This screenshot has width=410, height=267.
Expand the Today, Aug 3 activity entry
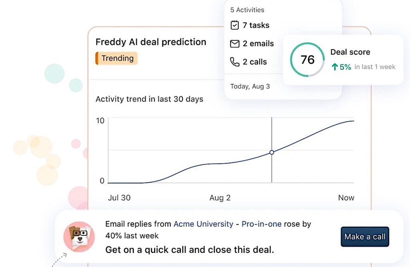coord(250,86)
